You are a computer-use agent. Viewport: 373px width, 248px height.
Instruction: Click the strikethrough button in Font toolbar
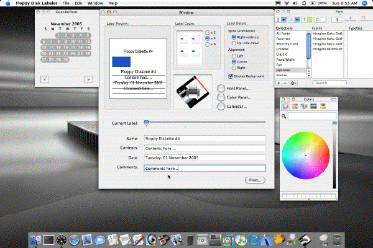click(291, 20)
